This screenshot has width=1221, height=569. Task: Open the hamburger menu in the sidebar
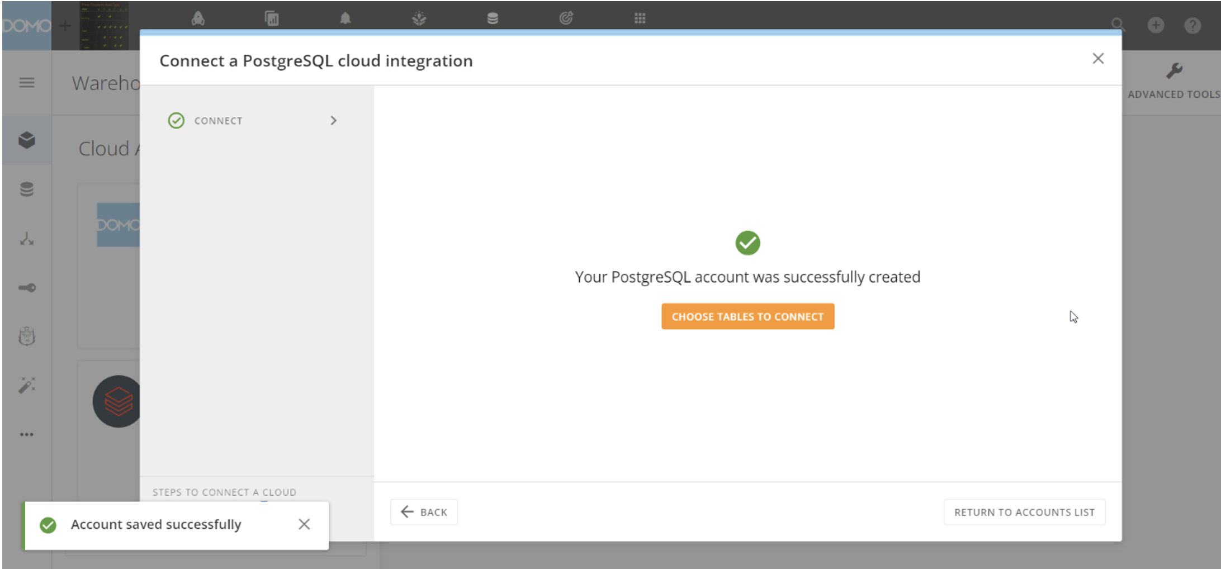26,82
